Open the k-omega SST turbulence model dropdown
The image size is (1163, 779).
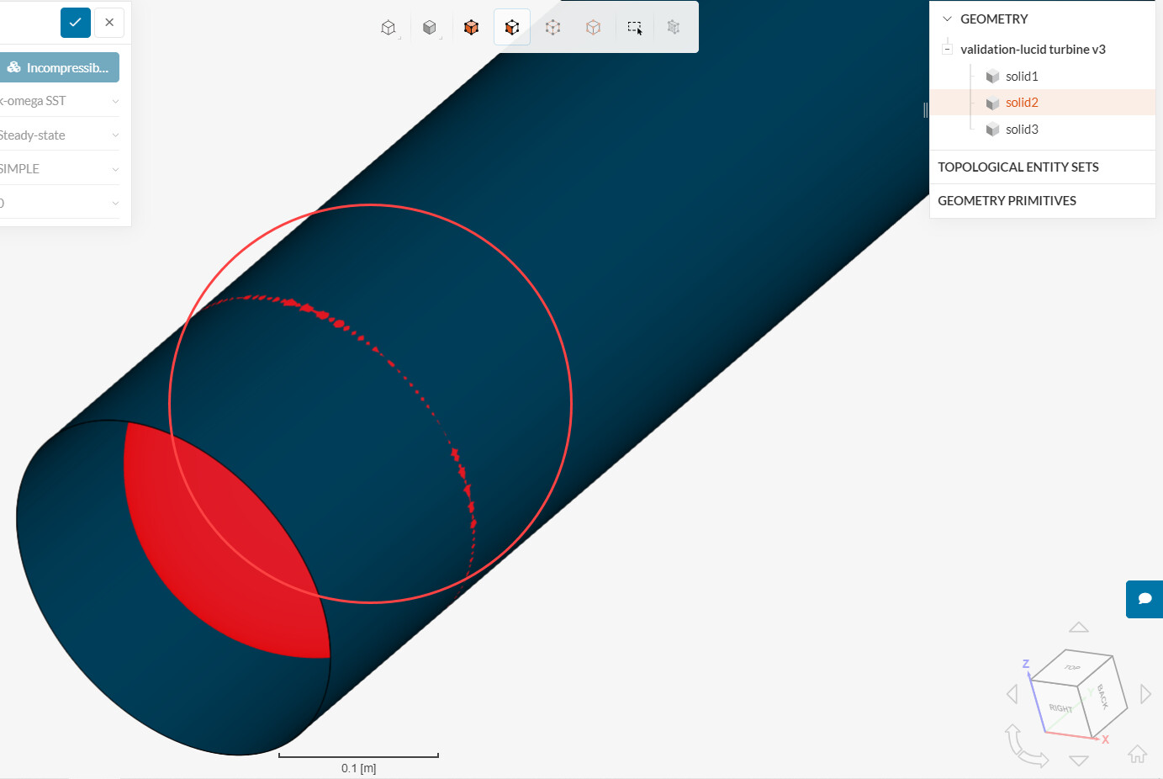pyautogui.click(x=59, y=101)
